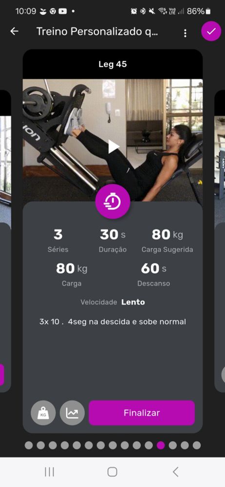Select the last page indicator dot
Viewport: 225px width, 487px height.
pyautogui.click(x=197, y=446)
